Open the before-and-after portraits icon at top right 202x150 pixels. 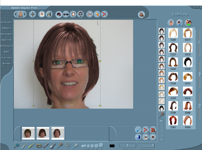coord(141,14)
